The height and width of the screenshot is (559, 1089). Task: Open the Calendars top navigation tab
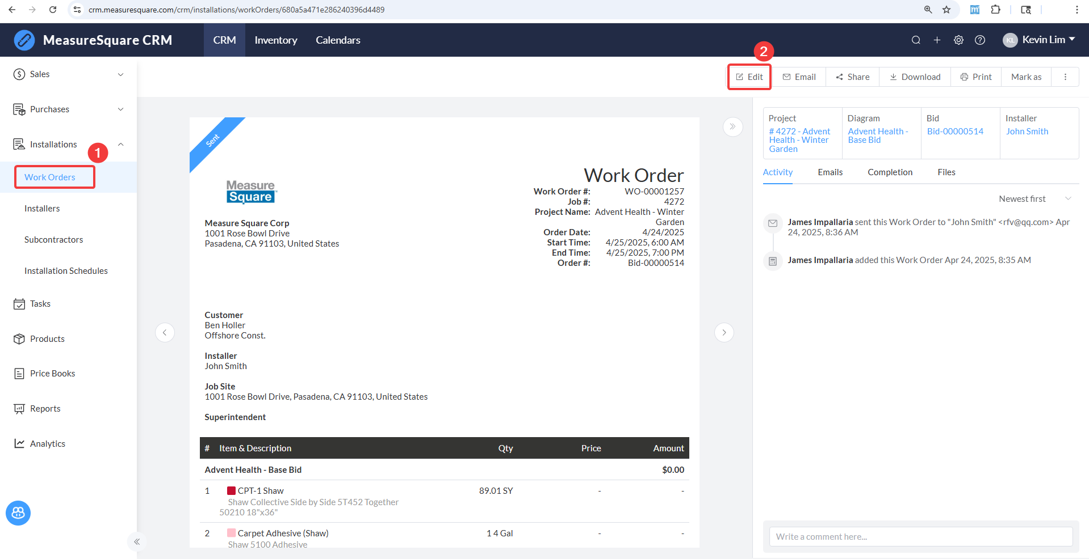[338, 40]
